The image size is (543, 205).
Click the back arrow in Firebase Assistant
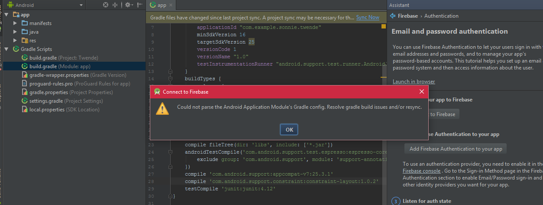pos(393,16)
